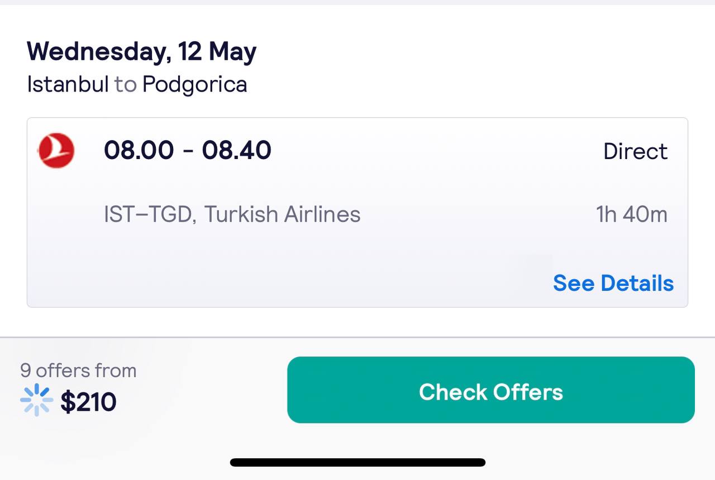
Task: Tap the green Check Offers button
Action: point(491,390)
